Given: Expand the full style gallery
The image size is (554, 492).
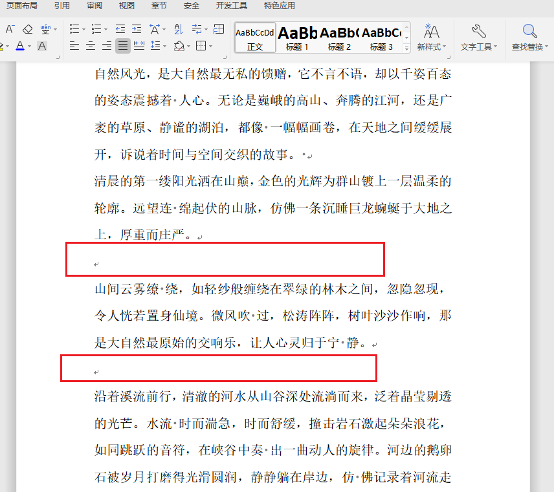Looking at the screenshot, I should [x=406, y=48].
